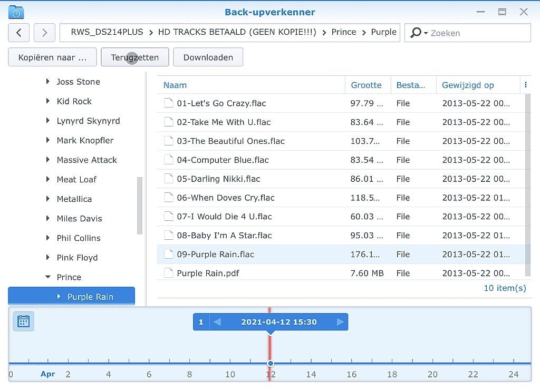Click Prince in the breadcrumb path
Viewport: 540px width, 390px height.
point(344,32)
